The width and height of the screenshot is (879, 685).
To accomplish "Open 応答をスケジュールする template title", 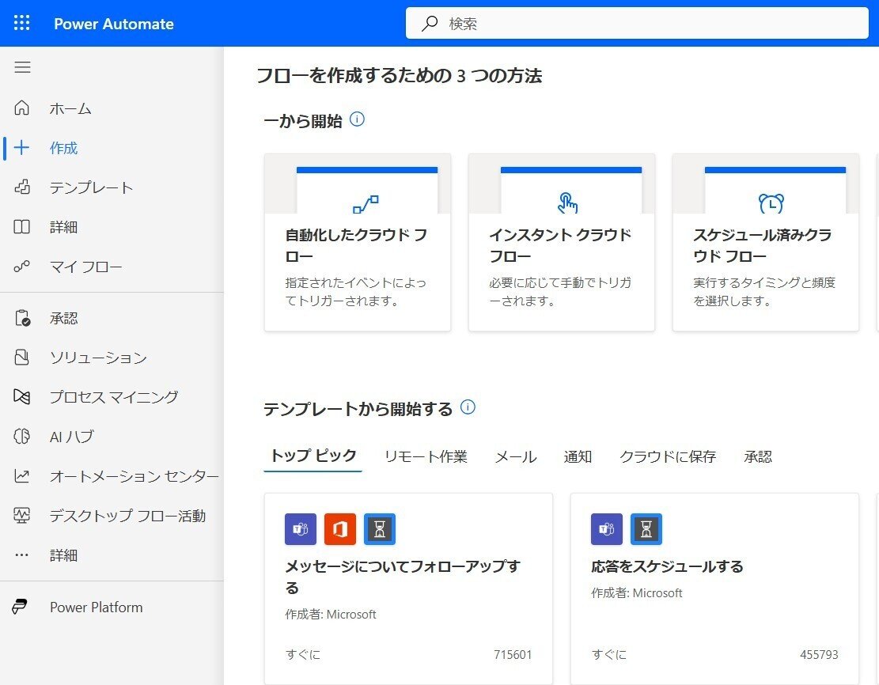I will [667, 566].
